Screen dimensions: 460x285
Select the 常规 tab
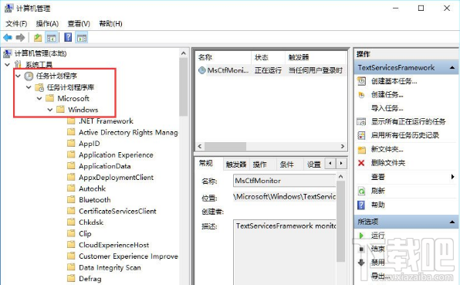205,163
